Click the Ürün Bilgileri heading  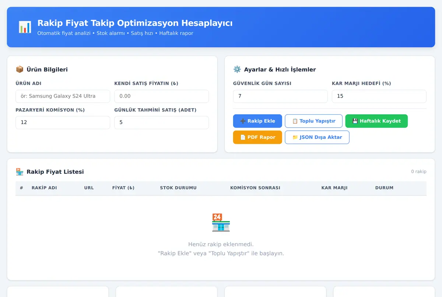tap(47, 69)
